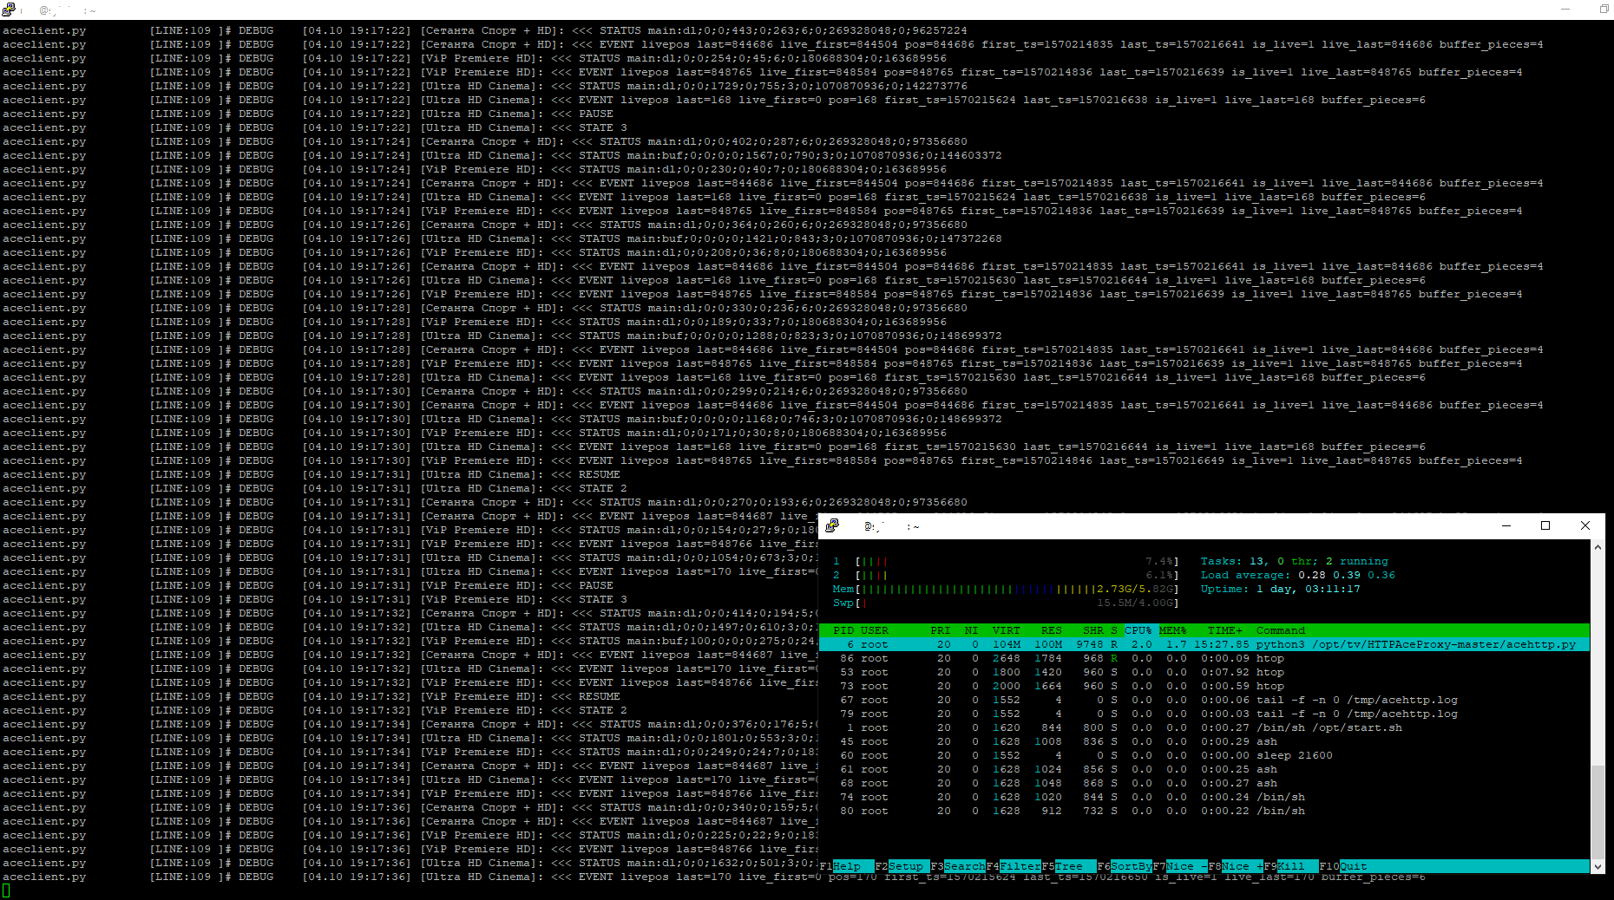Click the htop window scrollbar up arrow
The width and height of the screenshot is (1614, 900).
[x=1598, y=547]
